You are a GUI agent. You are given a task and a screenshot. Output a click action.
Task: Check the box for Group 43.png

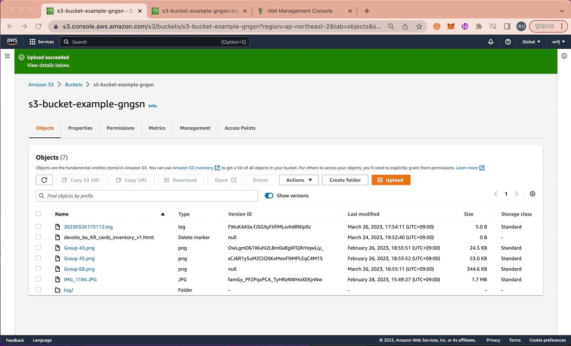[x=38, y=248]
